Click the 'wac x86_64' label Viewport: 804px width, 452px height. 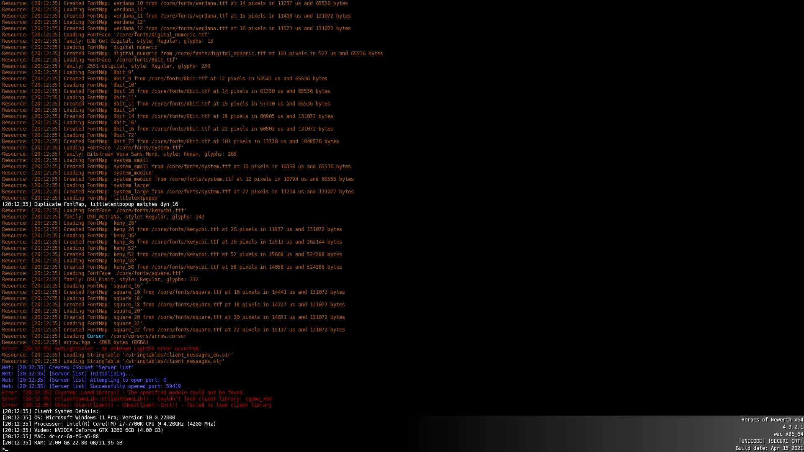pyautogui.click(x=789, y=434)
